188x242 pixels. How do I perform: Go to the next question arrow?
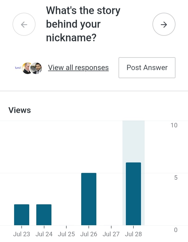coord(164,25)
